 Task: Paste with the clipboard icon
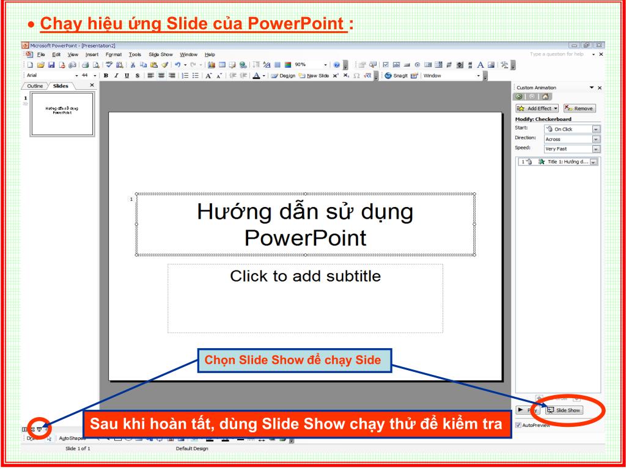pyautogui.click(x=154, y=65)
